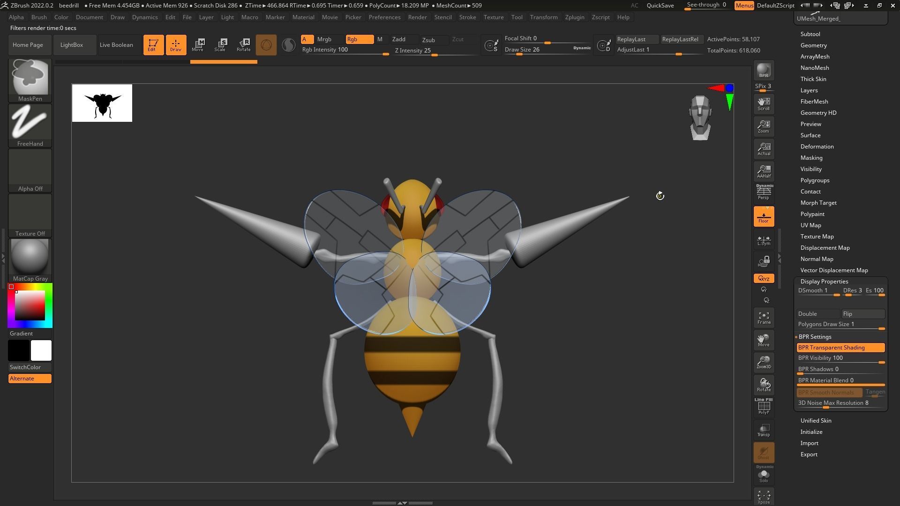Click the camera head orientation widget
The width and height of the screenshot is (900, 506).
[x=700, y=118]
